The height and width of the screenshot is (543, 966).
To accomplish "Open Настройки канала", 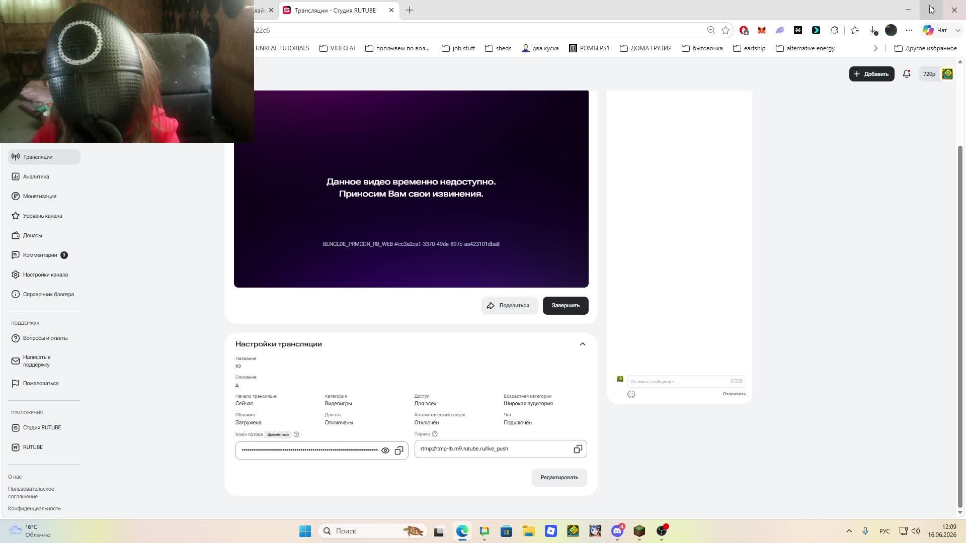I will coord(44,275).
